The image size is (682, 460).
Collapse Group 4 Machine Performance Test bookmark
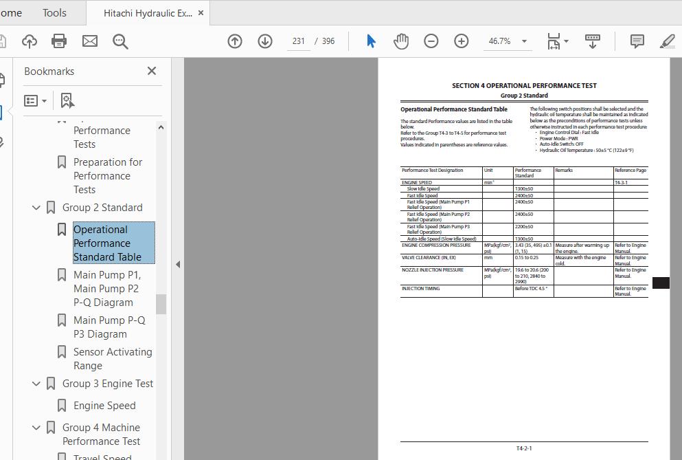(x=36, y=428)
